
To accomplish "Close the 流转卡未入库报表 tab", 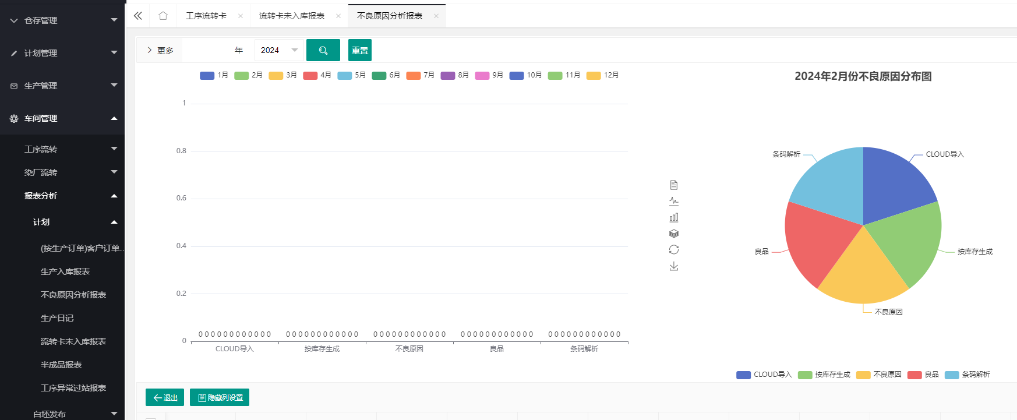I will tap(338, 16).
